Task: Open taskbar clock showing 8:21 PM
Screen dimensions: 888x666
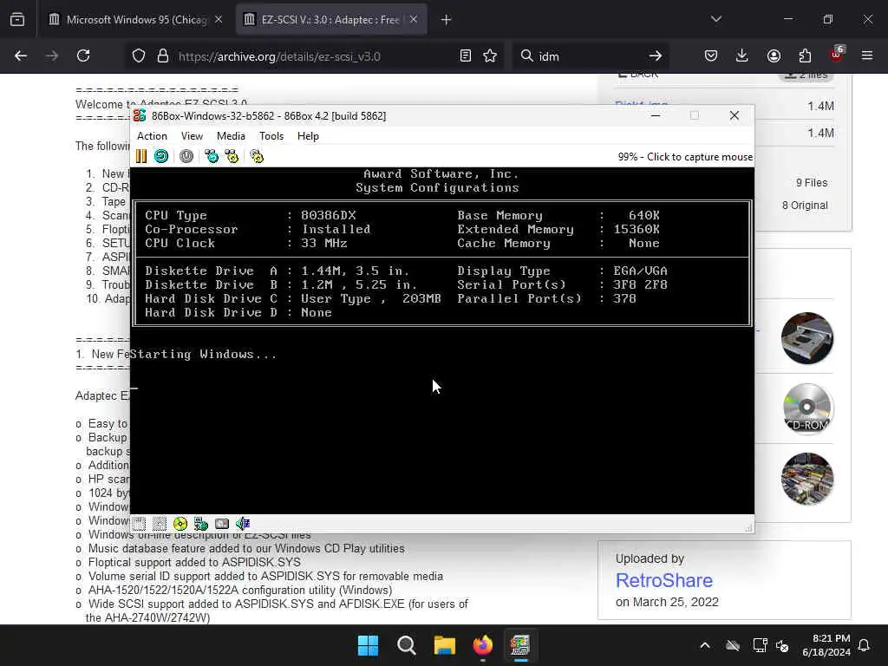Action: (826, 645)
